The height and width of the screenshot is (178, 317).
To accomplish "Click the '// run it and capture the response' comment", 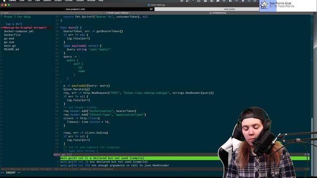I will pyautogui.click(x=91, y=147).
